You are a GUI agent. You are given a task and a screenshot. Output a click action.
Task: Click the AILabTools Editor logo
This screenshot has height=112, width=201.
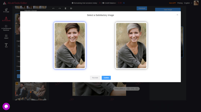15,3
